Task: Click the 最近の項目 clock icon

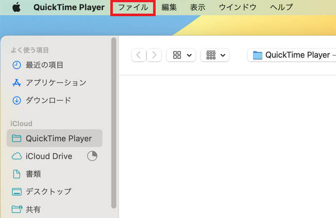Action: (16, 65)
